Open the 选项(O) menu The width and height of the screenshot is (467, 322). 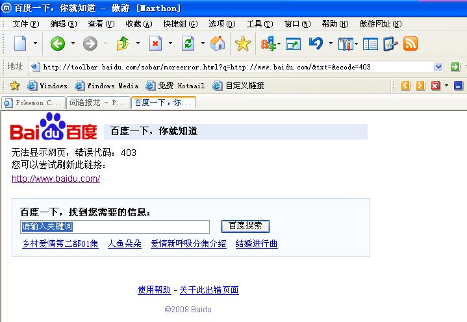pyautogui.click(x=222, y=24)
